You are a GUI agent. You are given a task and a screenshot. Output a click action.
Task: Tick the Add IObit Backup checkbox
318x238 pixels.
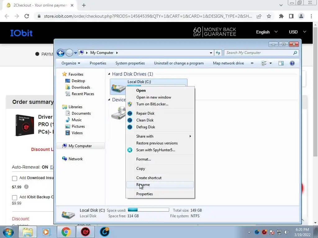coord(14,197)
